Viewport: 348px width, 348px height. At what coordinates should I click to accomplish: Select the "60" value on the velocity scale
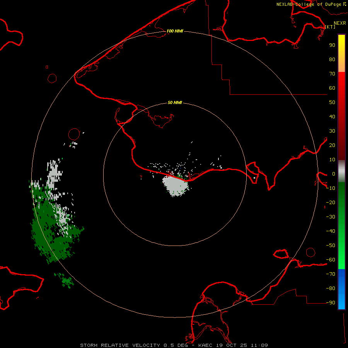[332, 88]
